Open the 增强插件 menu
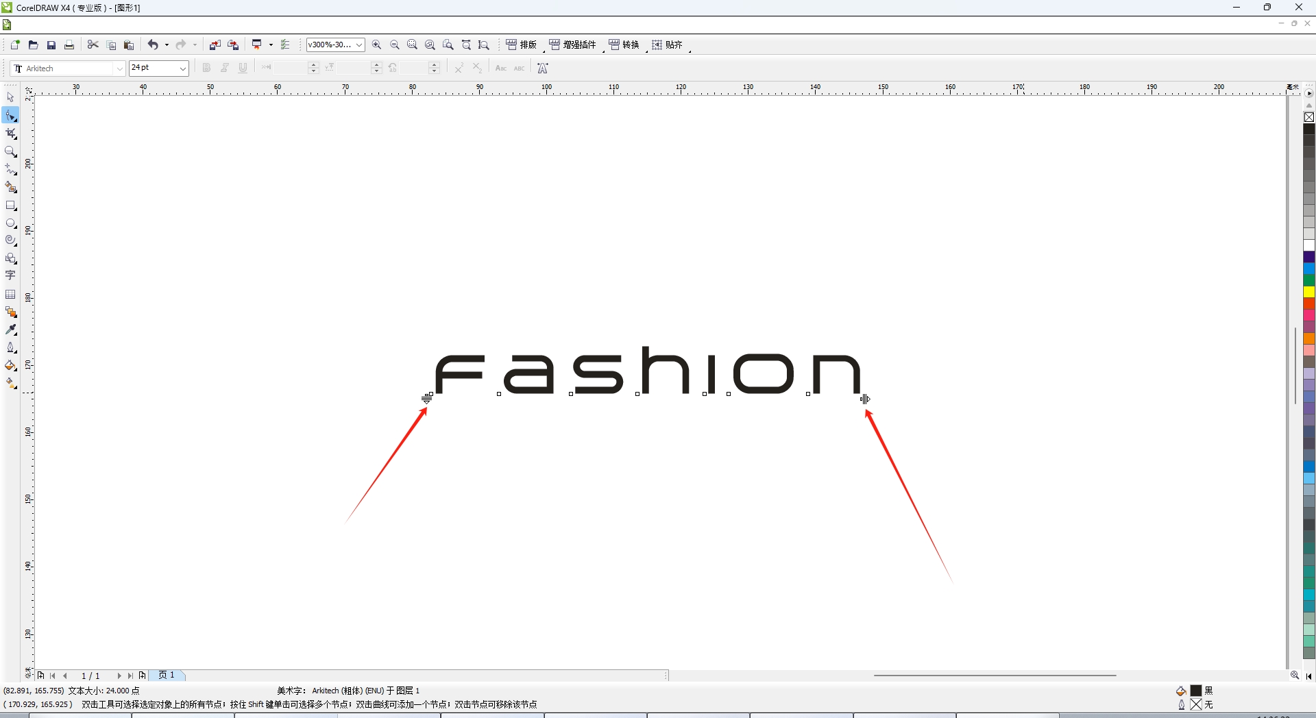Screen dimensions: 1316x718 pyautogui.click(x=573, y=45)
